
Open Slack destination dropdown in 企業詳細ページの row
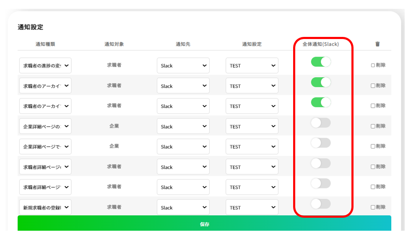pos(183,126)
